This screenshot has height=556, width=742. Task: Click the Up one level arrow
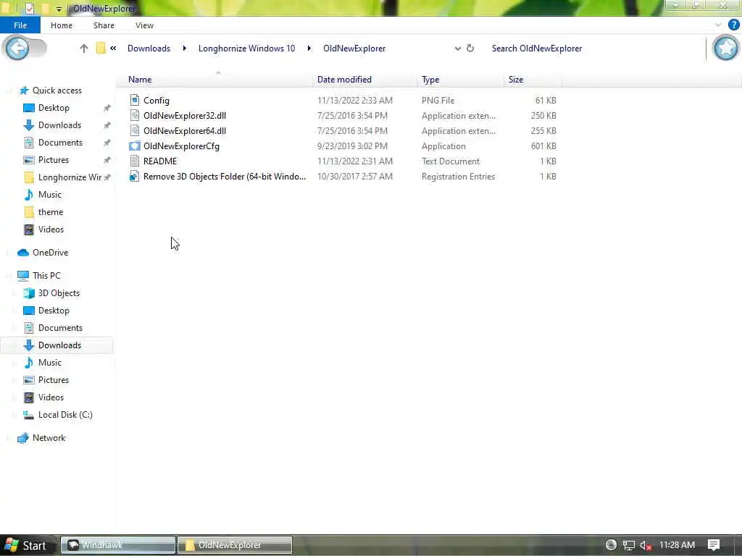tap(84, 49)
